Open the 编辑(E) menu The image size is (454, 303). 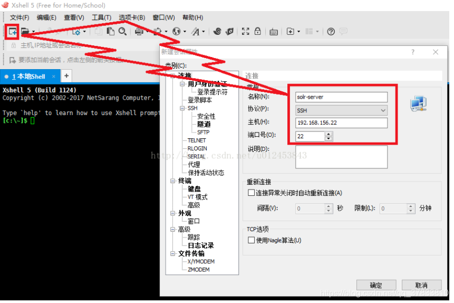tap(46, 17)
